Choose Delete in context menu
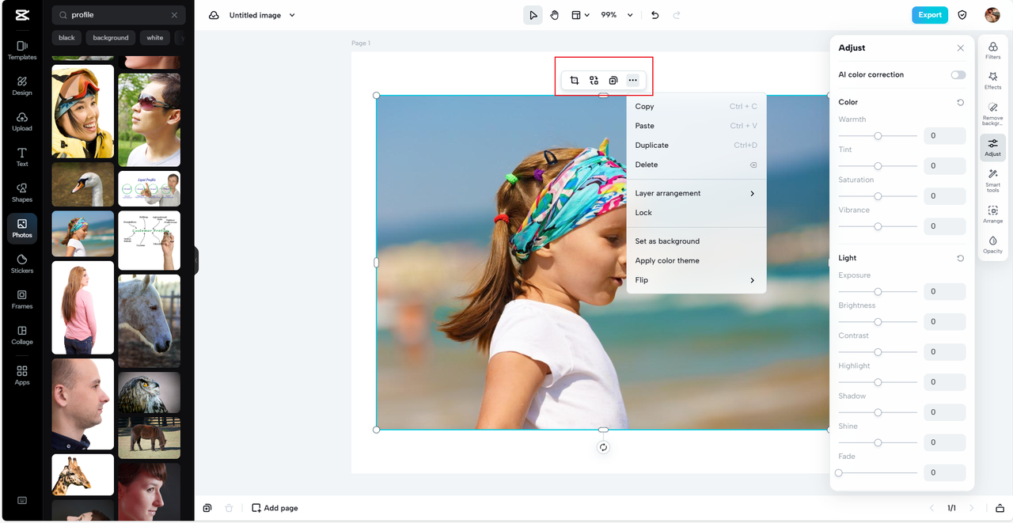1013x523 pixels. [695, 165]
